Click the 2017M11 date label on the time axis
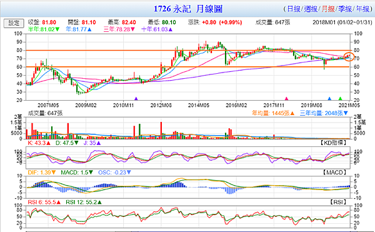This screenshot has width=375, height=232. click(274, 105)
